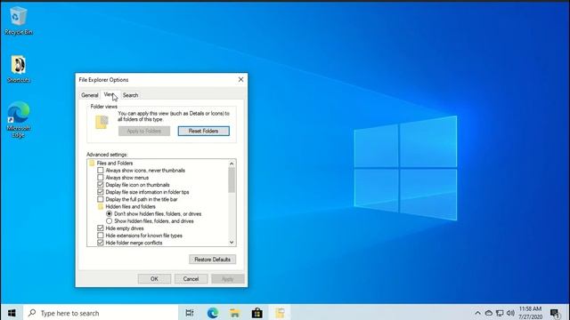Open the network tray icon
This screenshot has height=320, width=570.
coord(500,313)
